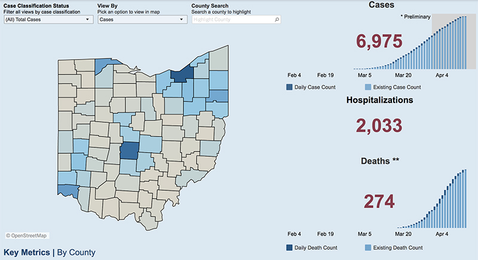Click the Daily Case Count legend swatch

(289, 87)
